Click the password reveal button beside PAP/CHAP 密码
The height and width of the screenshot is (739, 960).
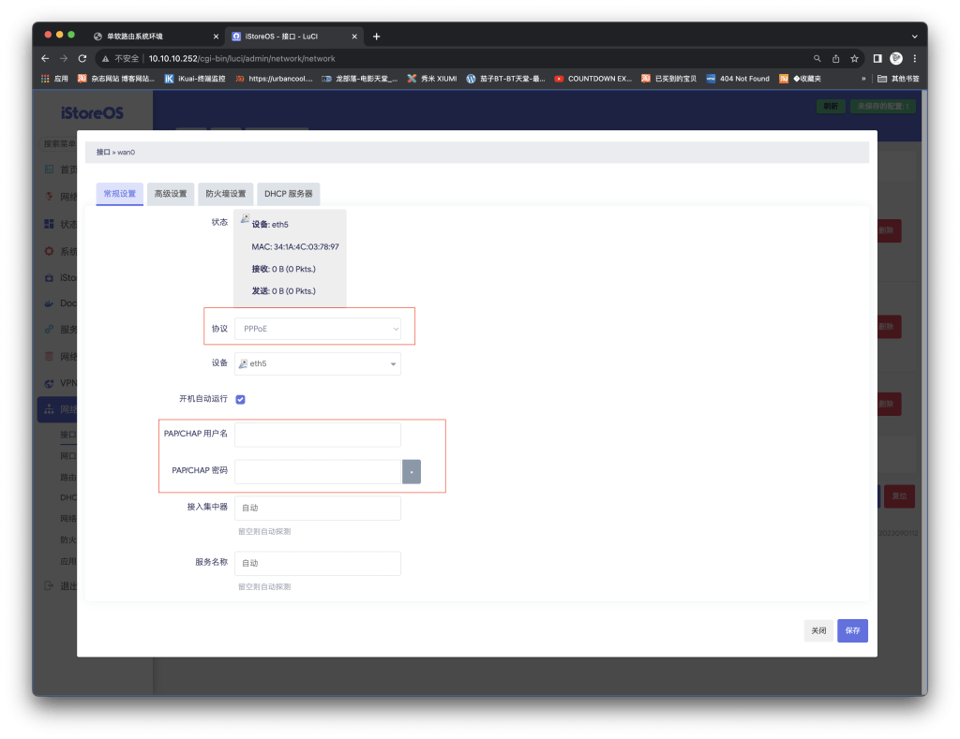click(412, 471)
